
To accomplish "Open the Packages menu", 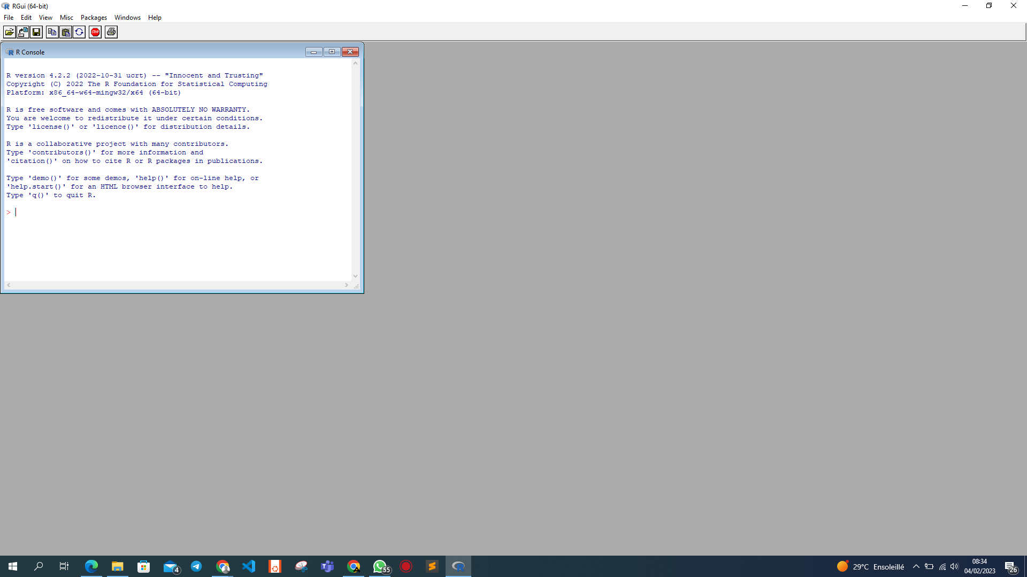I will point(94,18).
